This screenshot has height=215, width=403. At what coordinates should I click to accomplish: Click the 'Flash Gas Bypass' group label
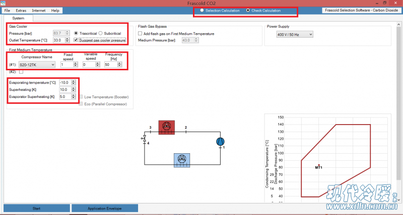[152, 27]
